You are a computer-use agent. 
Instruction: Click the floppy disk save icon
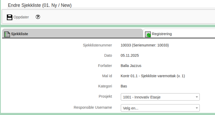(x=10, y=17)
